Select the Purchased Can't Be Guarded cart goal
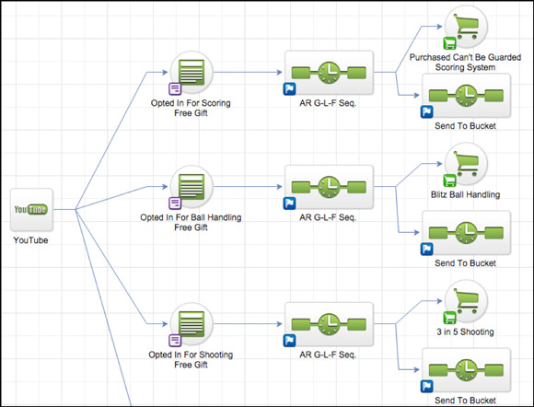The width and height of the screenshot is (534, 407). pyautogui.click(x=466, y=27)
